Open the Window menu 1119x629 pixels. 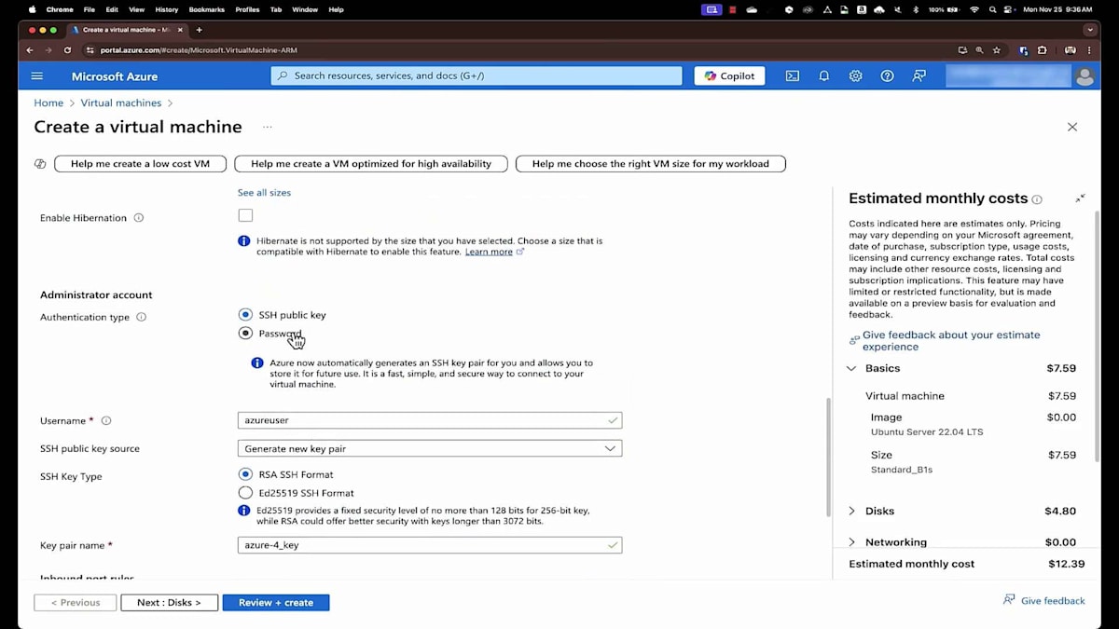[x=305, y=9]
